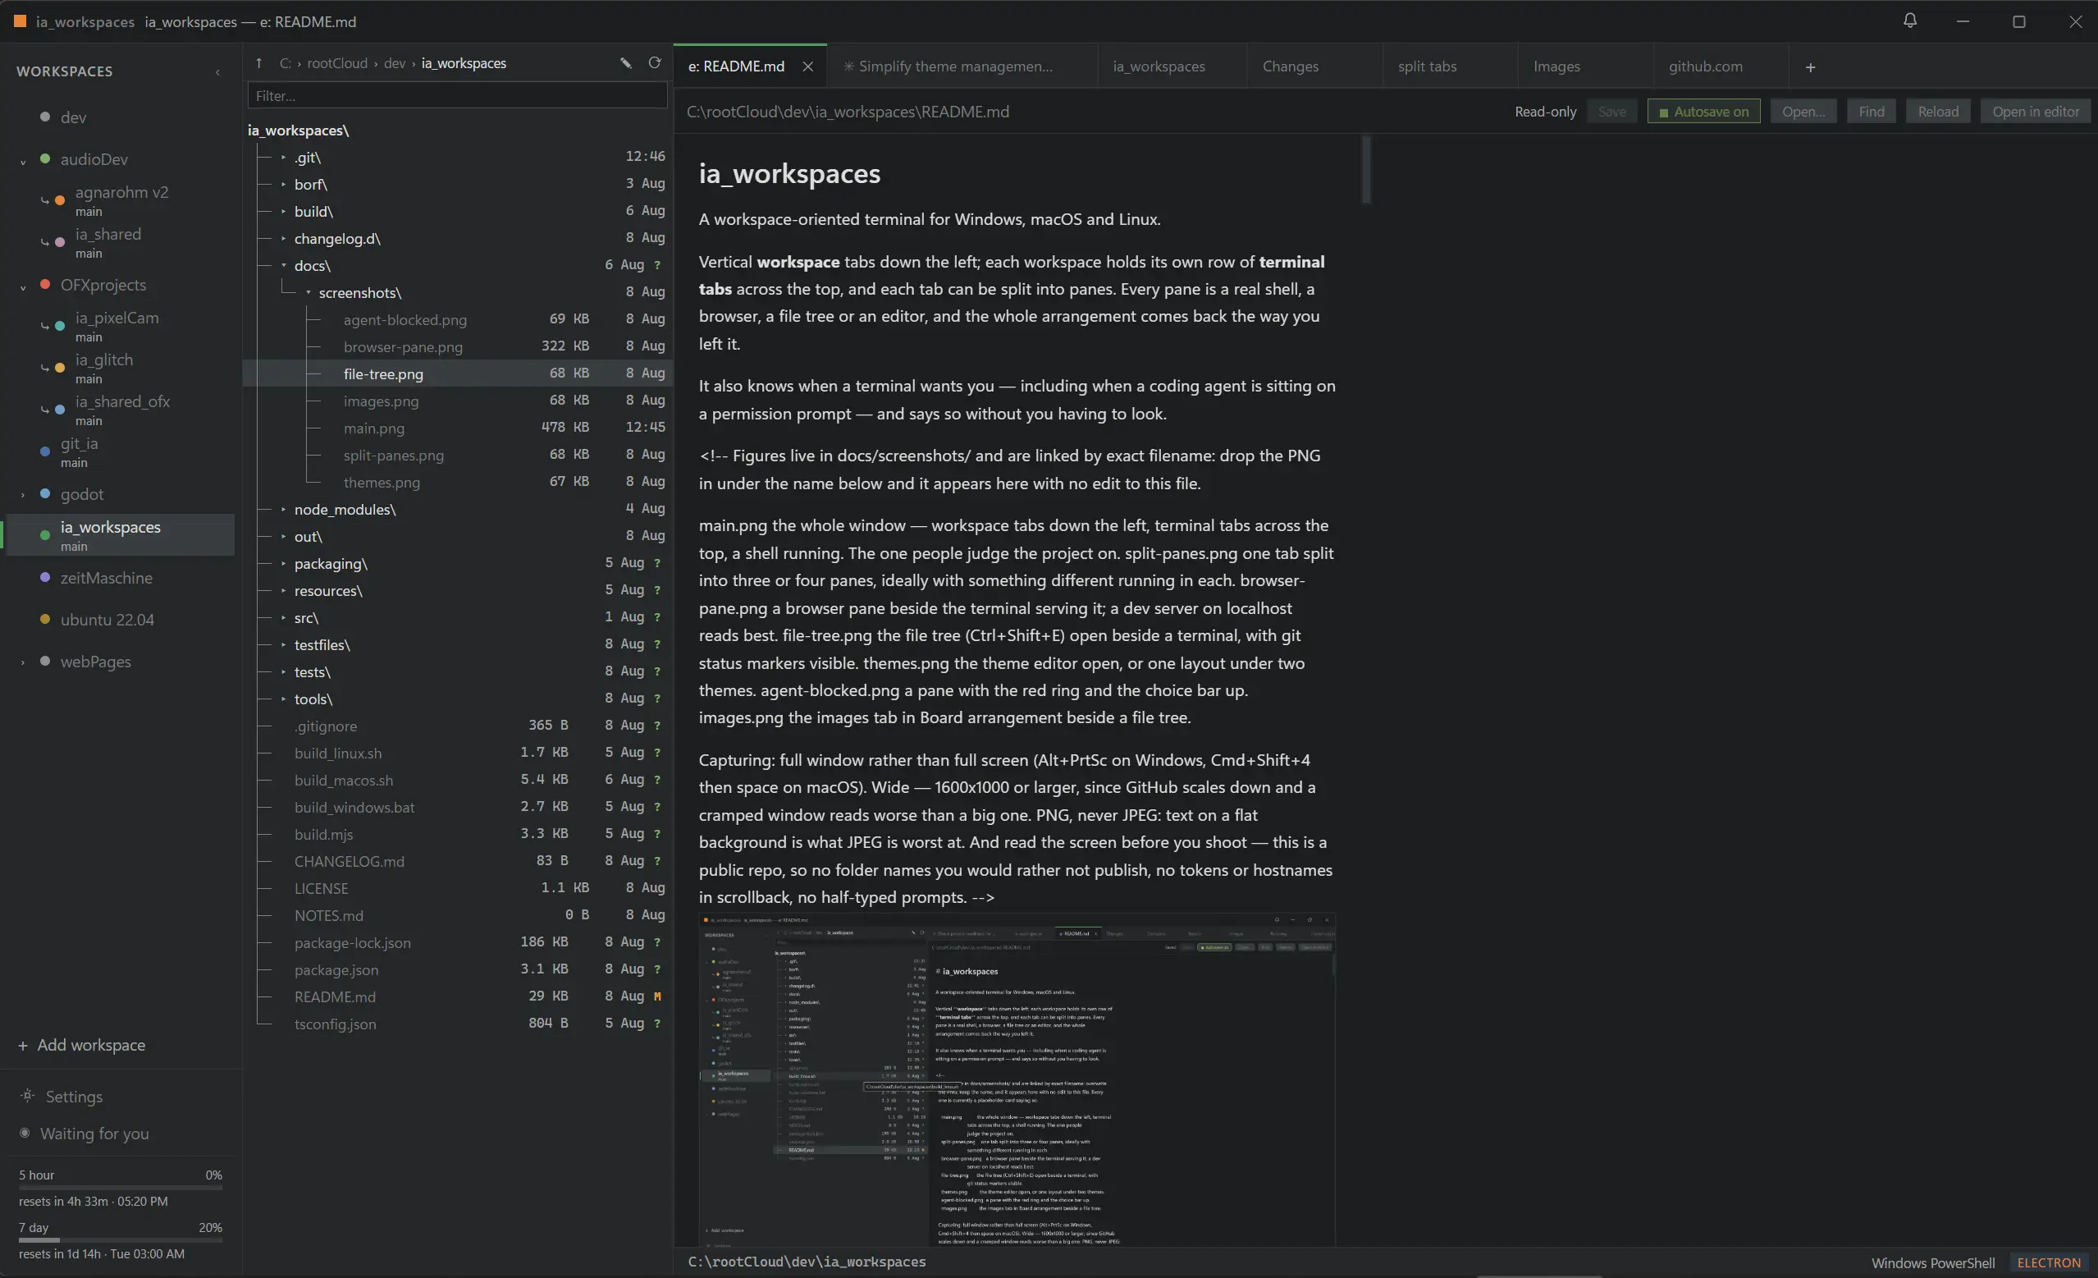Refresh the file tree listing
The width and height of the screenshot is (2098, 1278).
point(655,63)
